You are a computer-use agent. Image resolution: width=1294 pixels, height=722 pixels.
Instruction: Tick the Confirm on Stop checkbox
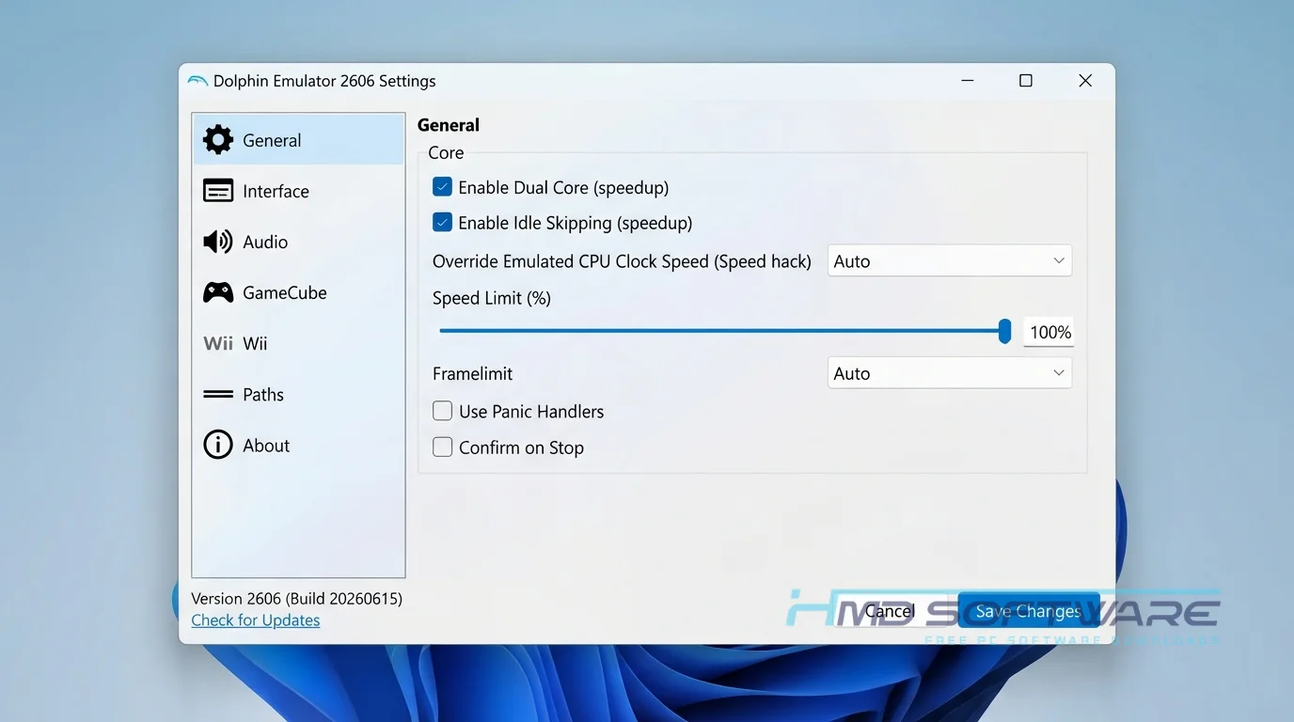point(442,447)
